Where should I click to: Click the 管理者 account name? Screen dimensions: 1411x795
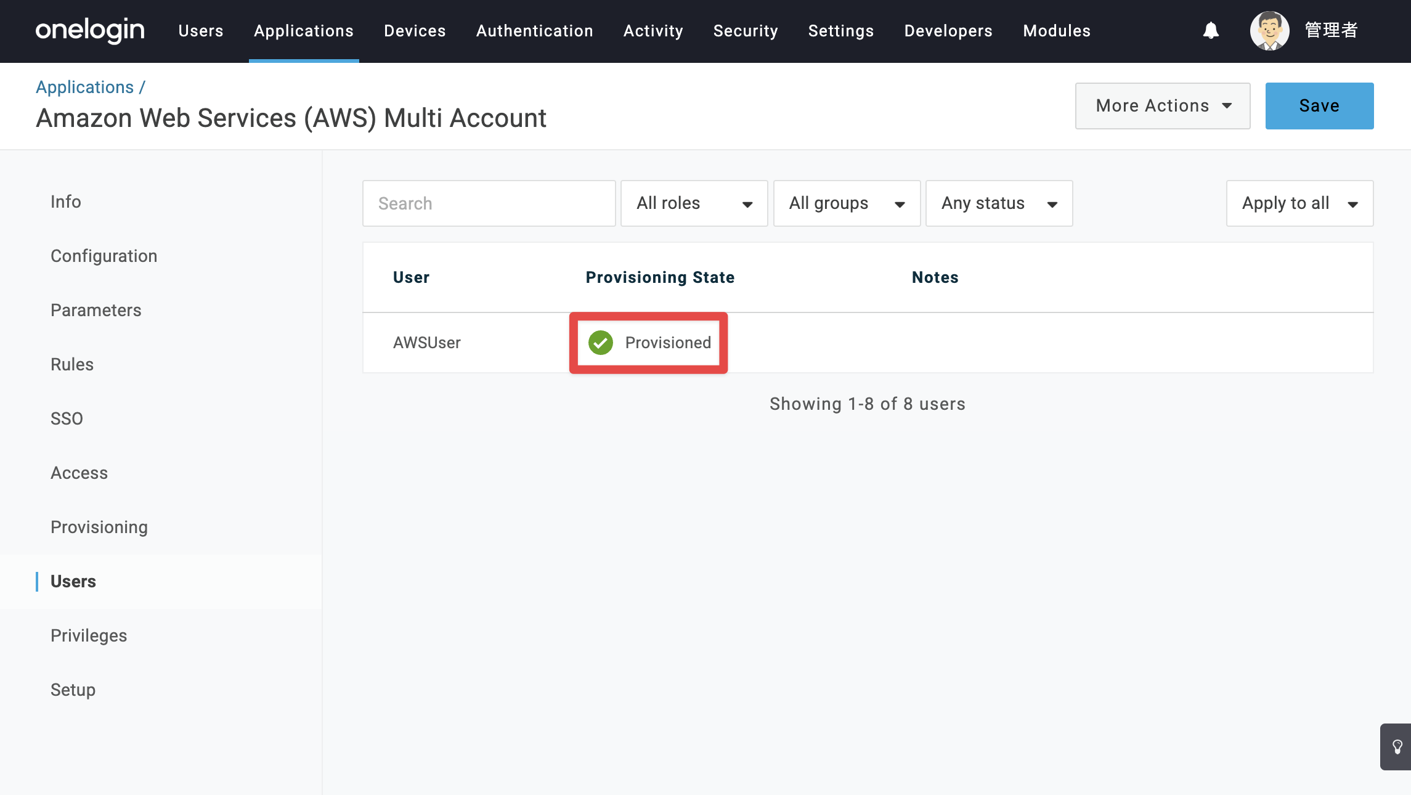1332,30
